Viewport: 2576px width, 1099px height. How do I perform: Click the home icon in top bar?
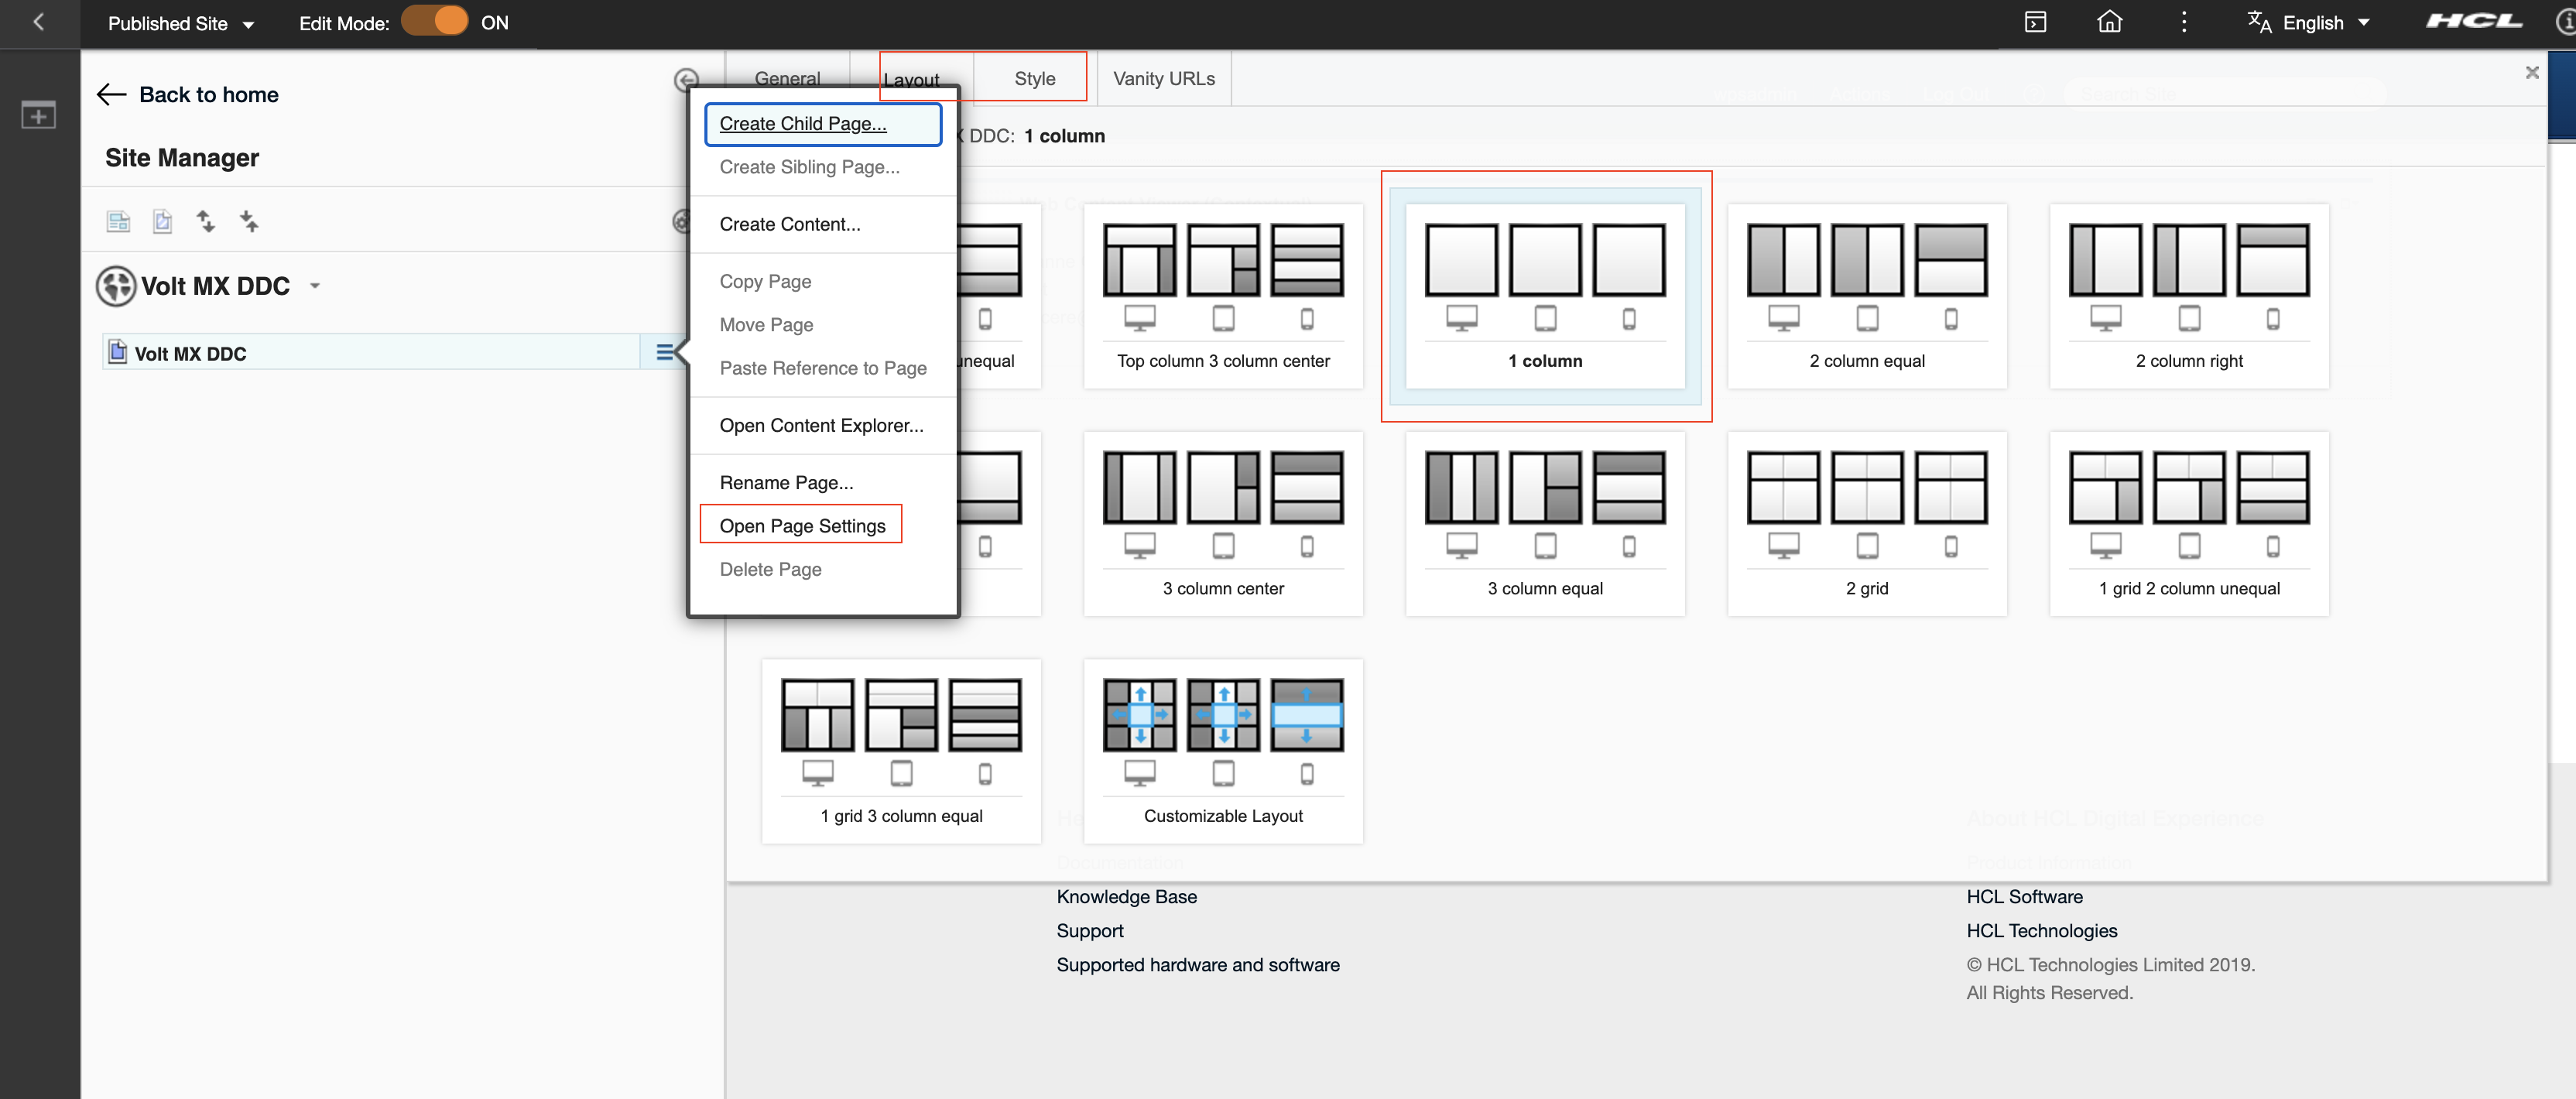click(x=2109, y=22)
